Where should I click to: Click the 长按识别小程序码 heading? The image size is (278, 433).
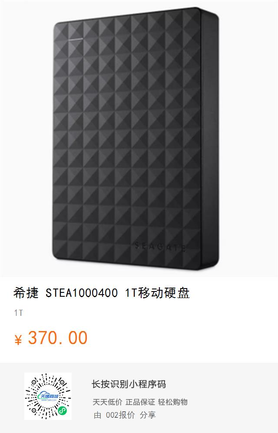pyautogui.click(x=129, y=384)
